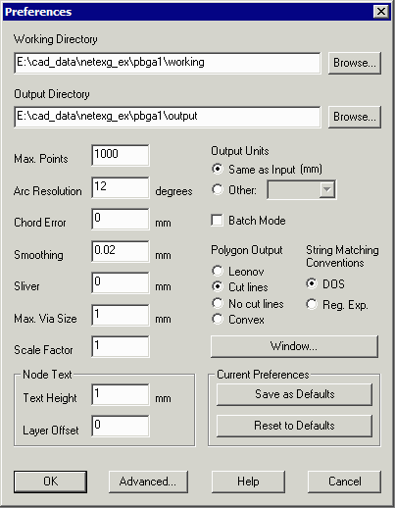Image resolution: width=395 pixels, height=508 pixels.
Task: Select No cut lines polygon output
Action: pyautogui.click(x=218, y=303)
